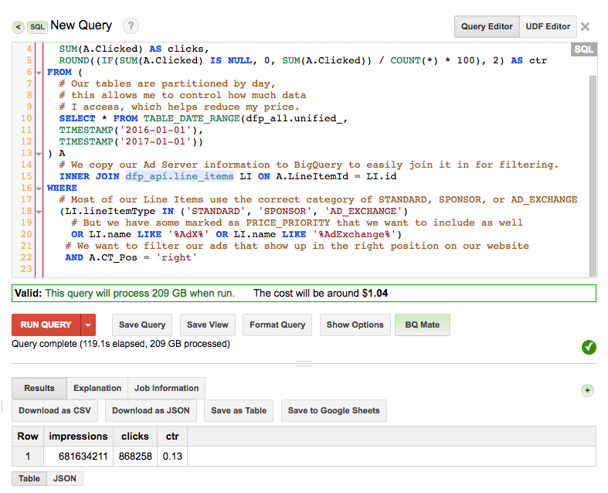The image size is (608, 493).
Task: Click the clicks column header
Action: coord(135,437)
